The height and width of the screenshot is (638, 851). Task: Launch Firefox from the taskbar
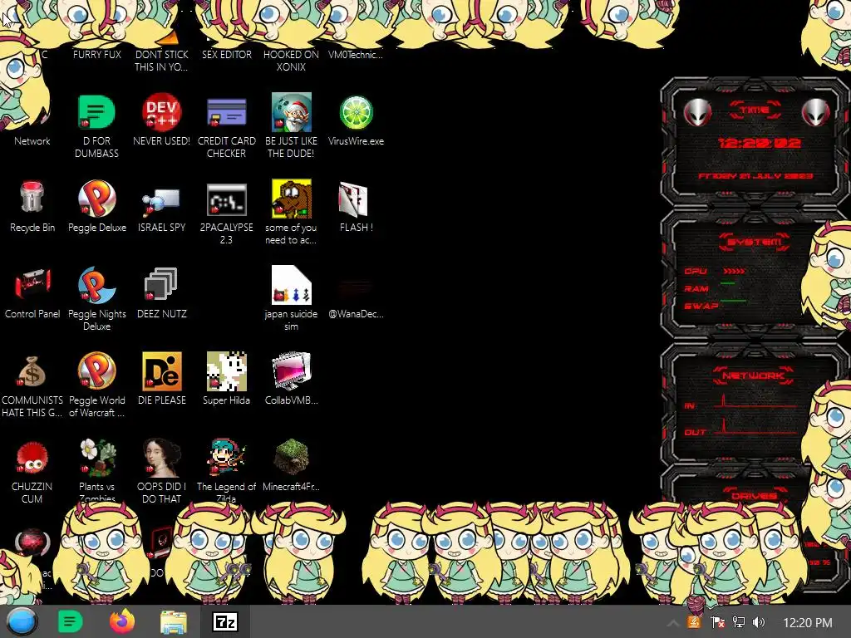[122, 621]
